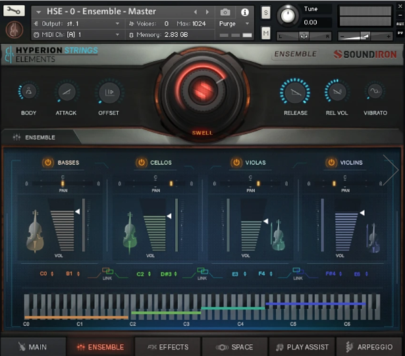Viewport: 405px width, 356px height.
Task: Click the next page arrow beside Violins
Action: coord(391,170)
